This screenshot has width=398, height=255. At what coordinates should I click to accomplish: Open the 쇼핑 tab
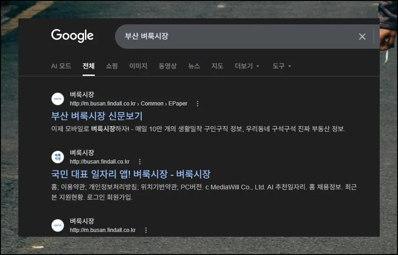(x=112, y=66)
